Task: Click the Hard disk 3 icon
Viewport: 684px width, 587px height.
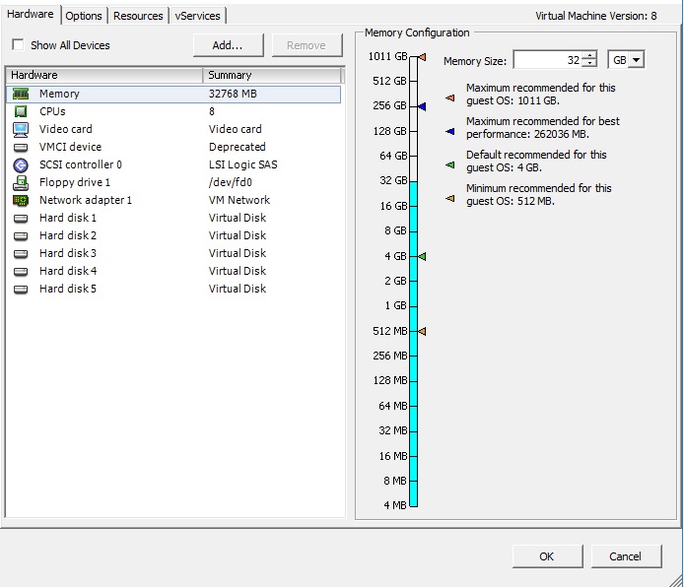Action: coord(21,254)
